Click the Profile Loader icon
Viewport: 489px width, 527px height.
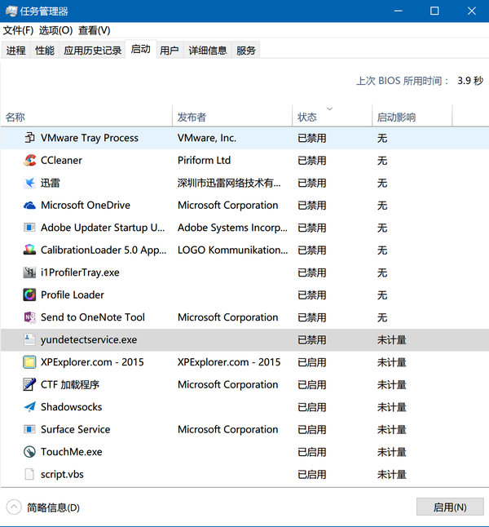(29, 294)
